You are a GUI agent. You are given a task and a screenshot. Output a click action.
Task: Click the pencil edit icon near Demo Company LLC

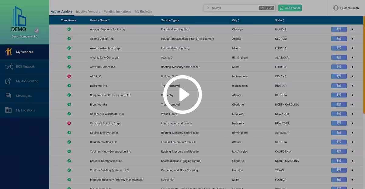click(36, 31)
